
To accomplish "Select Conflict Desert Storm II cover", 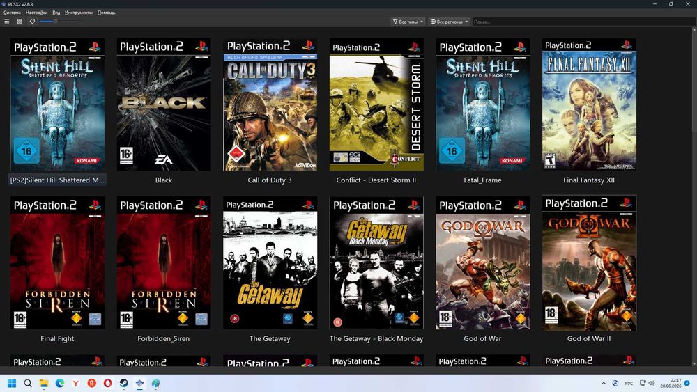I will (376, 104).
